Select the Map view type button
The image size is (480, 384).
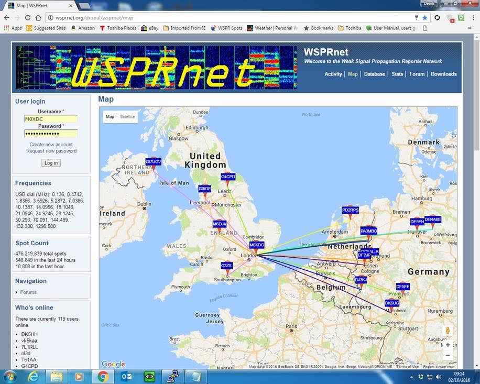point(110,117)
